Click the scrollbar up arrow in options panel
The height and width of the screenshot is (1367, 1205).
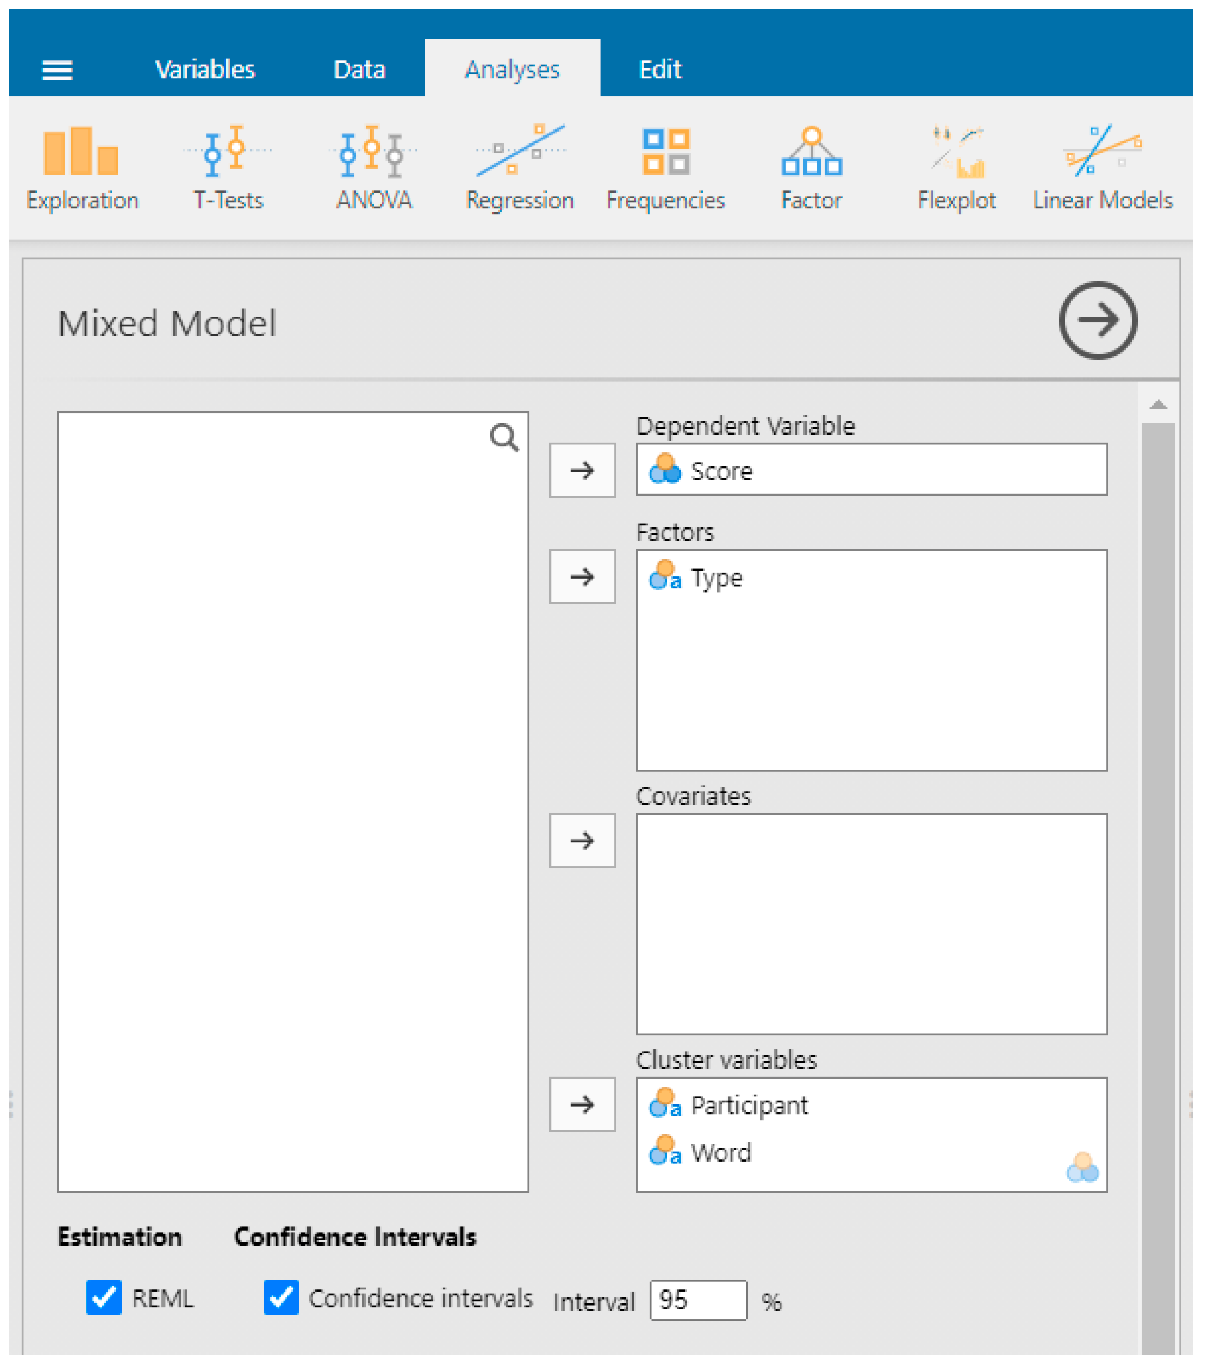(1158, 406)
